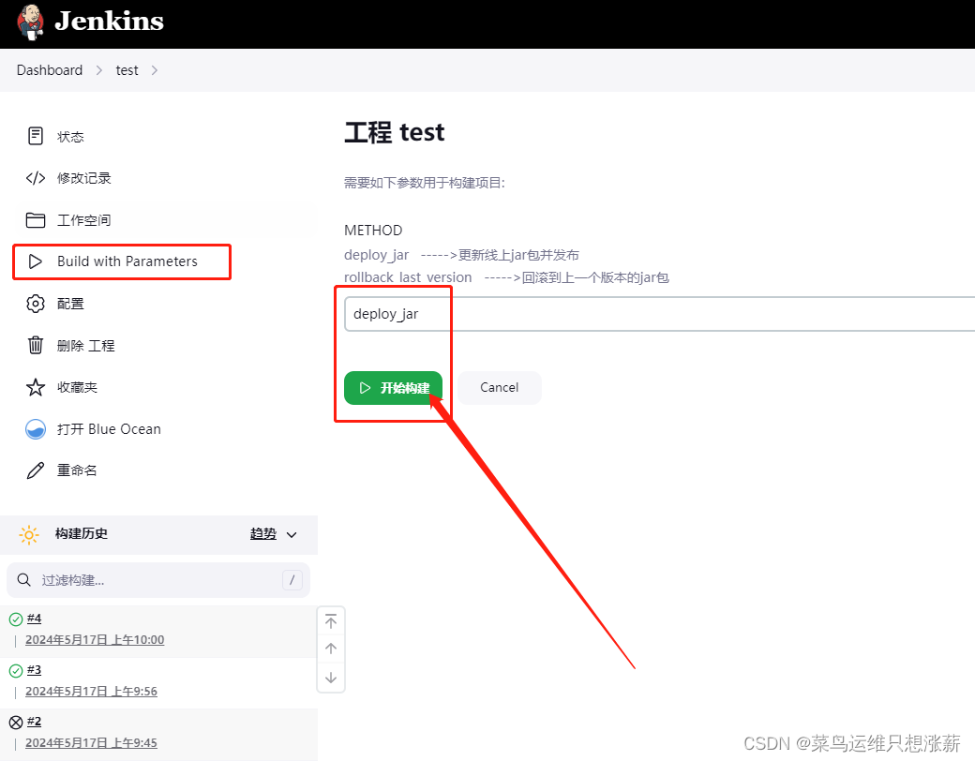This screenshot has height=761, width=975.
Task: Click the 配置 gear icon
Action: (36, 304)
